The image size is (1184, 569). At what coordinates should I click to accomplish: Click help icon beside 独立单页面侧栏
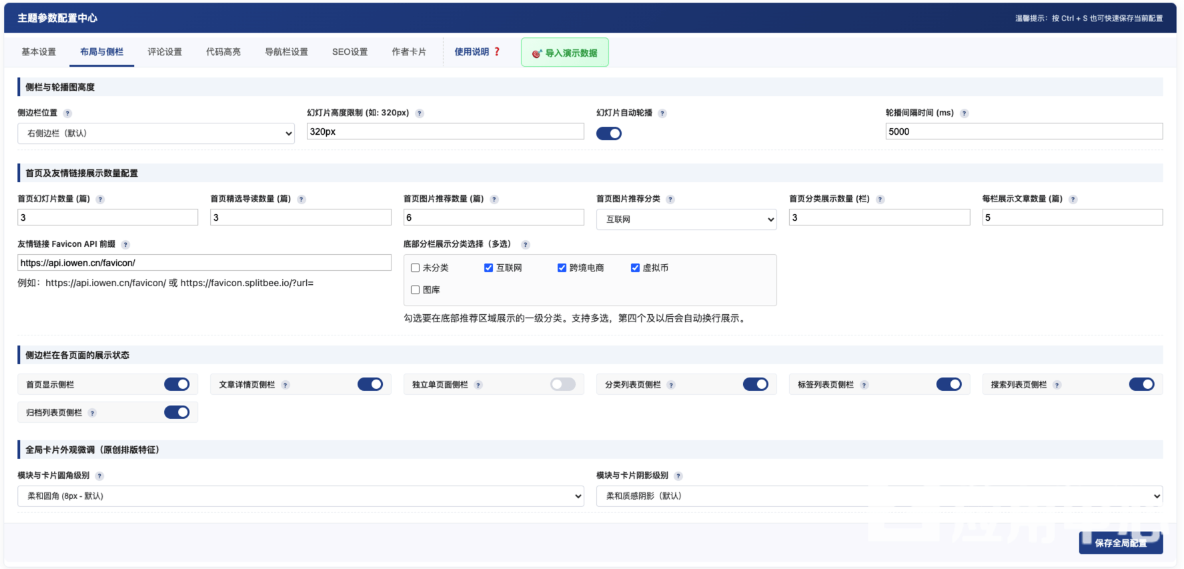point(478,385)
